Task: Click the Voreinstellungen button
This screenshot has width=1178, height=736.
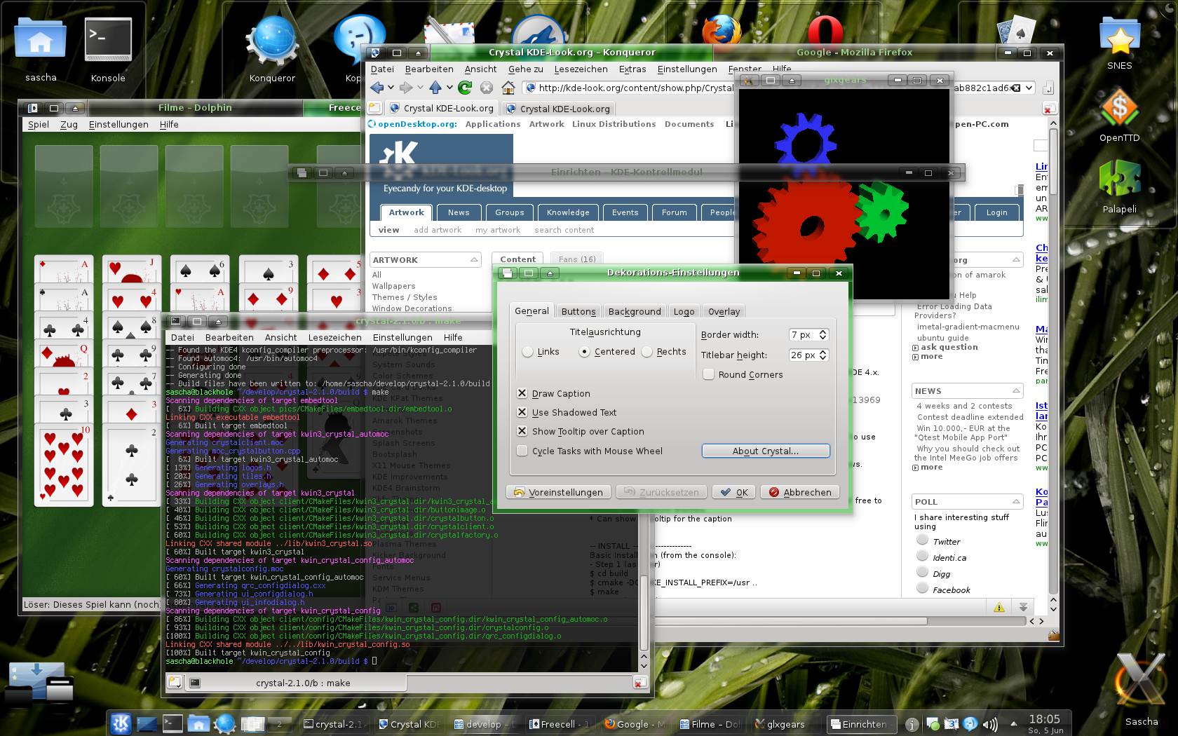Action: 558,492
